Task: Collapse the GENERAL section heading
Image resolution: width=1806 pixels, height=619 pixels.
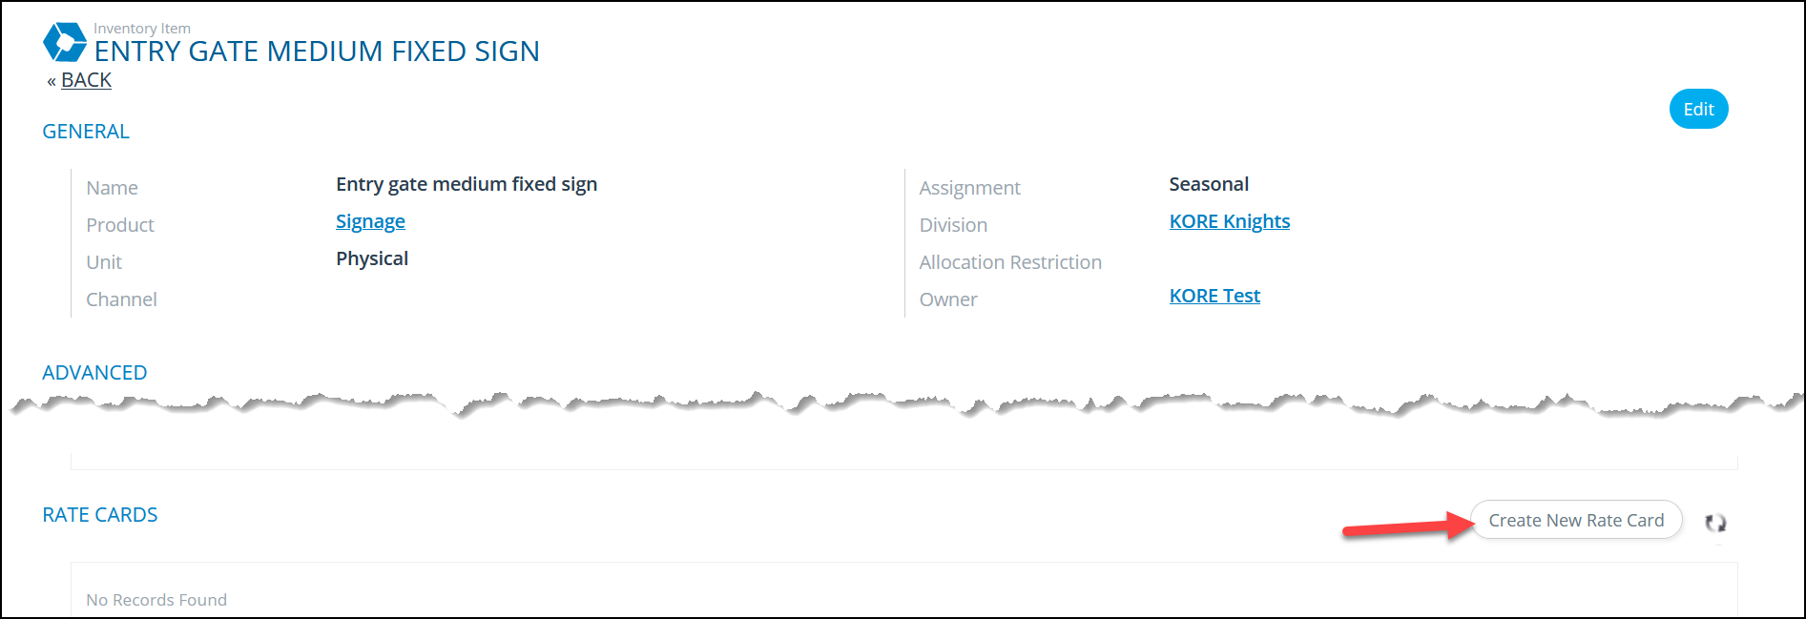Action: [86, 132]
